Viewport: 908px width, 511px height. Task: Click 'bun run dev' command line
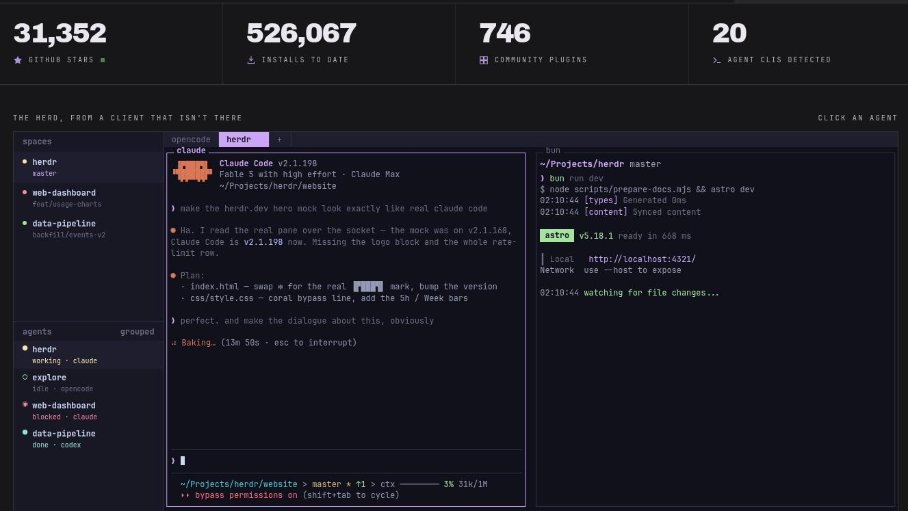tap(571, 179)
